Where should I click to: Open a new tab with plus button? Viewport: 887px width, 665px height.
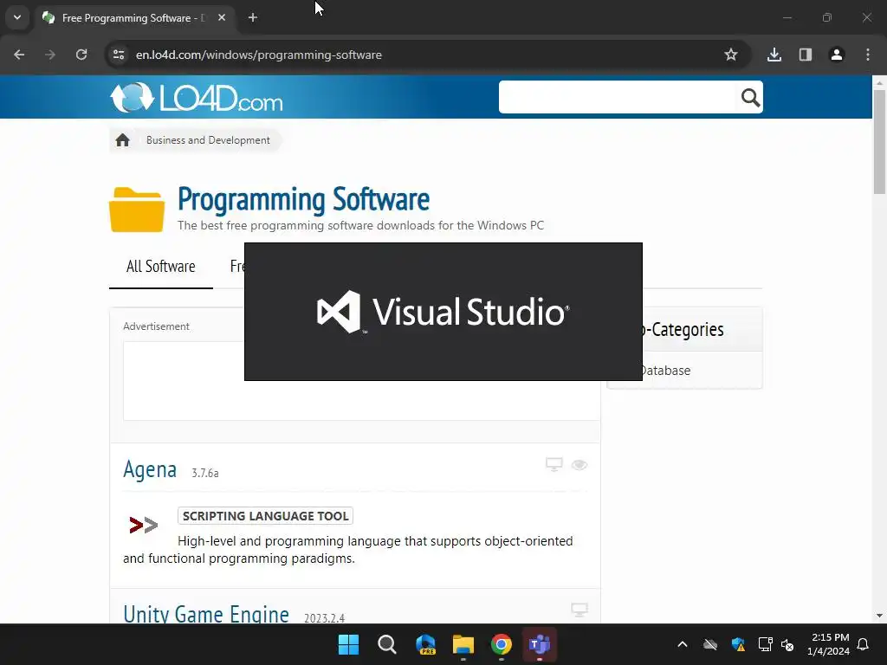click(x=253, y=17)
